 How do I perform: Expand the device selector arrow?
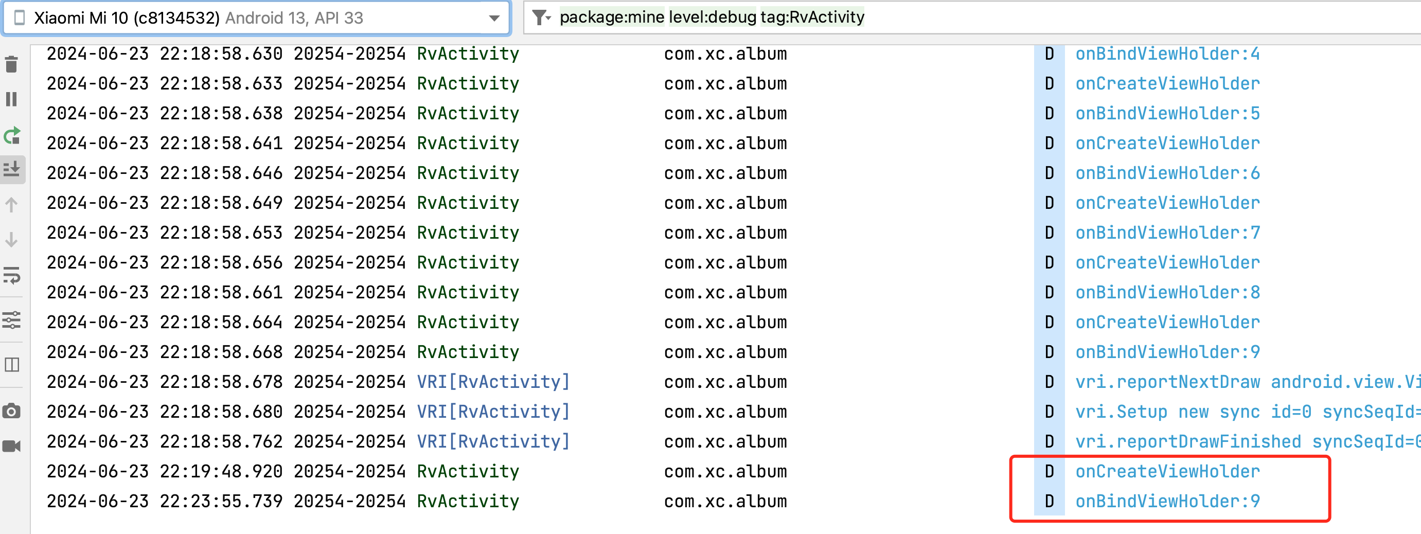tap(494, 18)
